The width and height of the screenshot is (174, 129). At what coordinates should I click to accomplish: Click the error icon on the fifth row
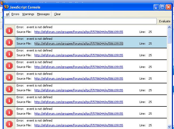pos(9,77)
